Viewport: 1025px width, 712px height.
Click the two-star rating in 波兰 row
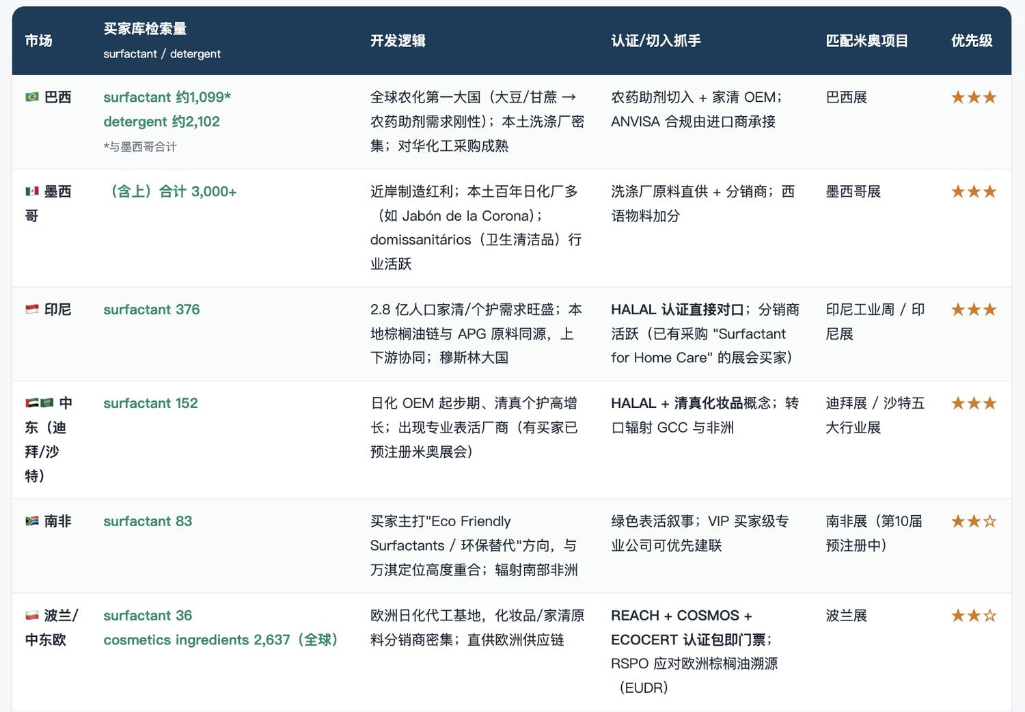coord(974,616)
